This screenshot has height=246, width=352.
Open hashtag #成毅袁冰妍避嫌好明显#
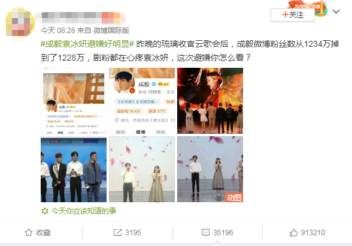click(x=87, y=44)
